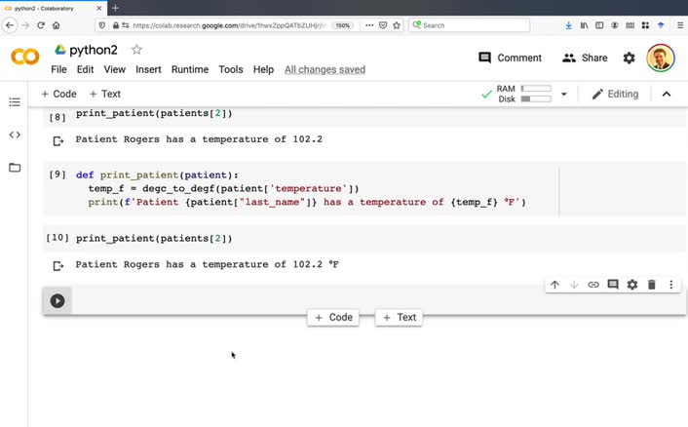Click the Colab CO logo
688x427 pixels.
tap(25, 58)
